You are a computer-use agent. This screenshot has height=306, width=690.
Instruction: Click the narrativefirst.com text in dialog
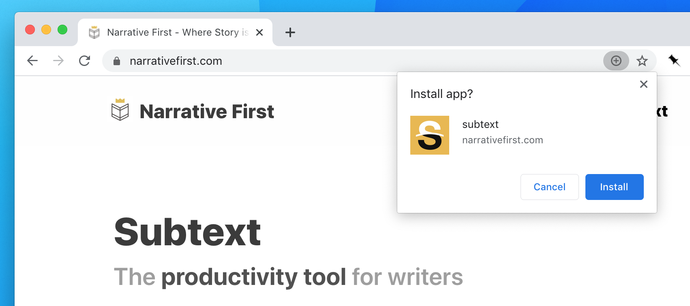point(503,140)
